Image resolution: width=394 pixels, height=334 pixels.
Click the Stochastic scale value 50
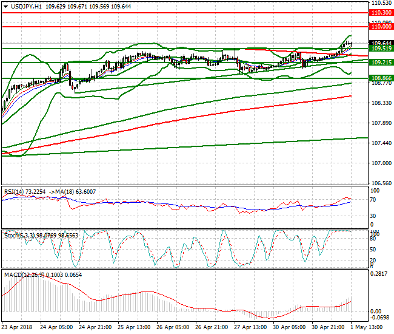click(x=373, y=250)
